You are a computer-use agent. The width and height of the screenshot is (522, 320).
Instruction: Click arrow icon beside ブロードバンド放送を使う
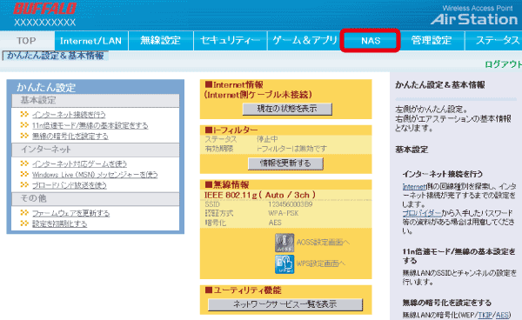(x=24, y=184)
